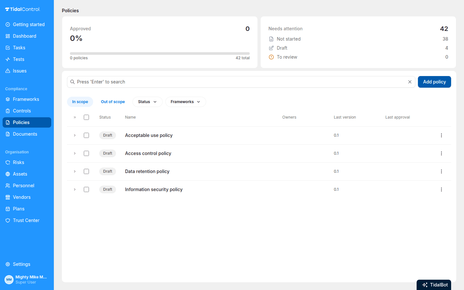Open the Information security policy link
Viewport: 464px width, 290px height.
154,189
